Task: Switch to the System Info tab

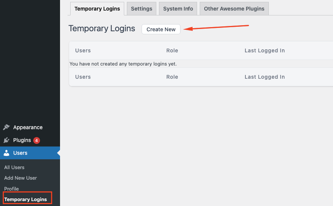Action: (x=178, y=9)
